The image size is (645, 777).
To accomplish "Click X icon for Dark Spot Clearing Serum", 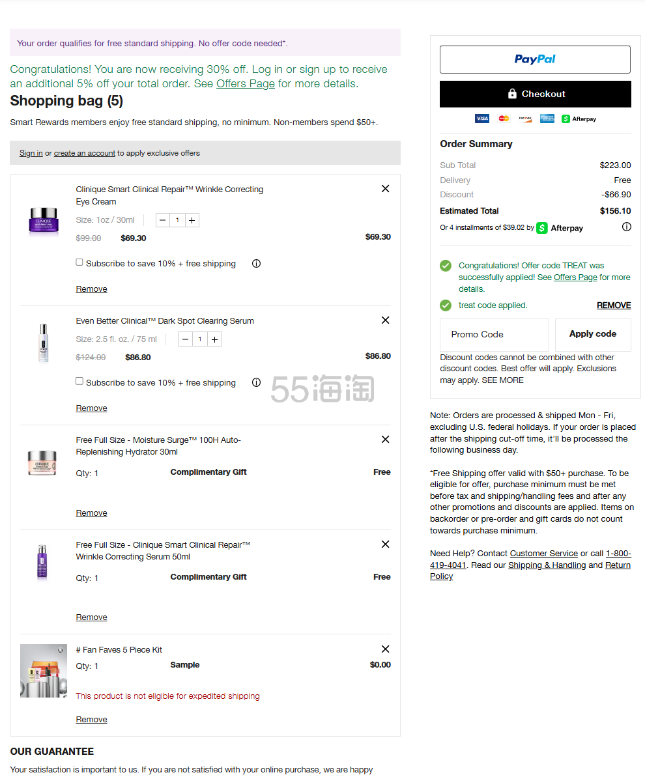I will point(385,320).
